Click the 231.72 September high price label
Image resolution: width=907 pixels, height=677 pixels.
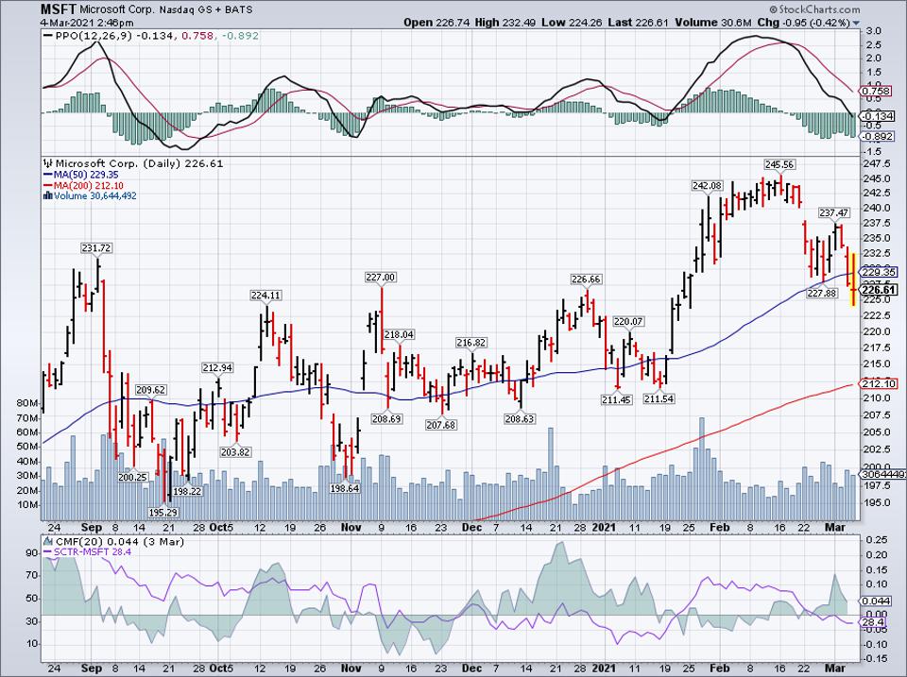98,247
